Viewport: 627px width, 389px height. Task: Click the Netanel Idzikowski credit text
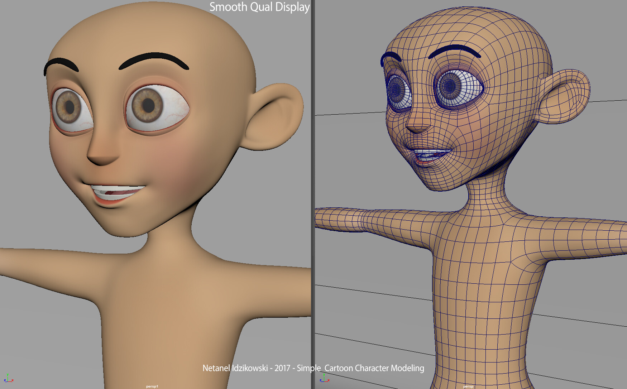click(x=313, y=368)
